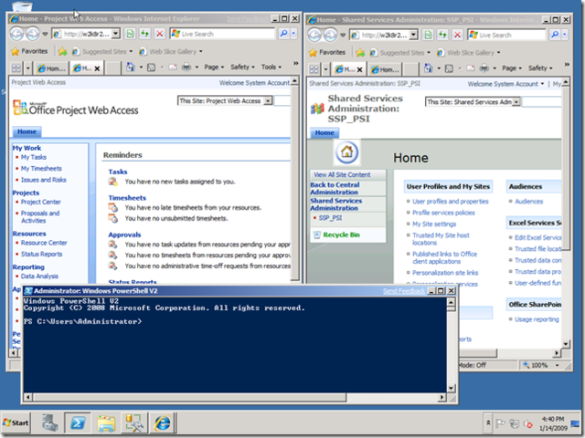This screenshot has width=585, height=438.
Task: Open View All Site Content
Action: pyautogui.click(x=342, y=175)
